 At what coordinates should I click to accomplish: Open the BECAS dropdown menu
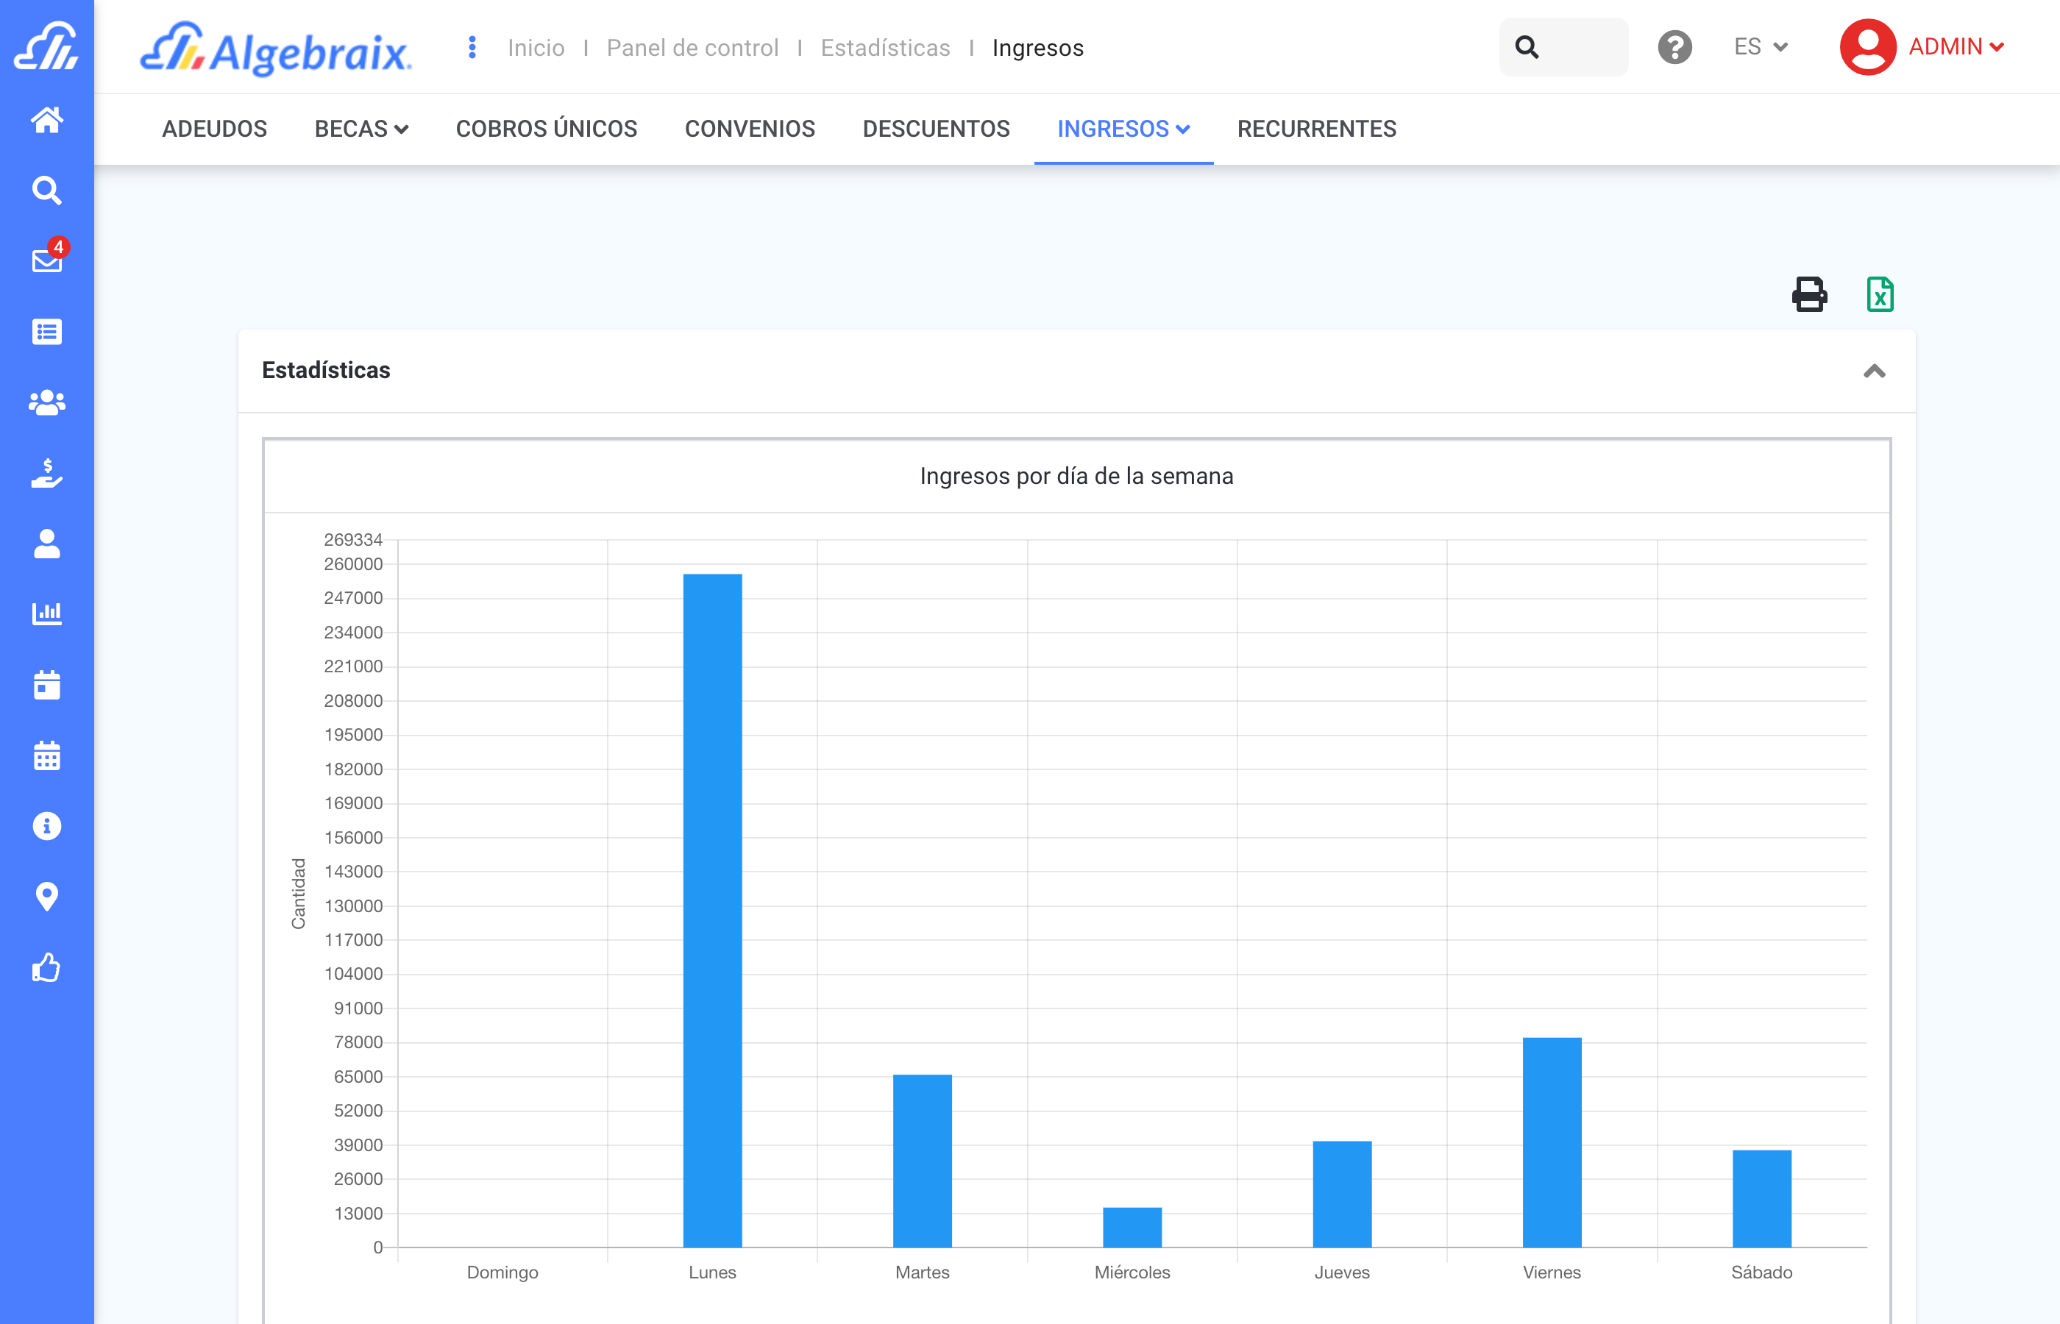[x=361, y=129]
